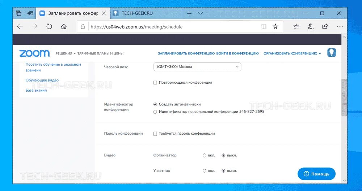Select Создать автоматически radio button
Image resolution: width=362 pixels, height=191 pixels.
[155, 104]
